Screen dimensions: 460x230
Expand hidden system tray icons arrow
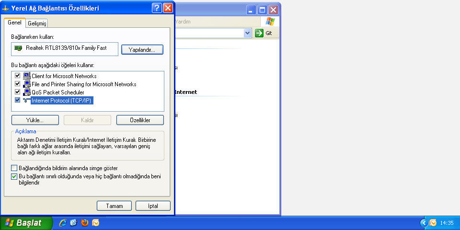[x=424, y=223]
